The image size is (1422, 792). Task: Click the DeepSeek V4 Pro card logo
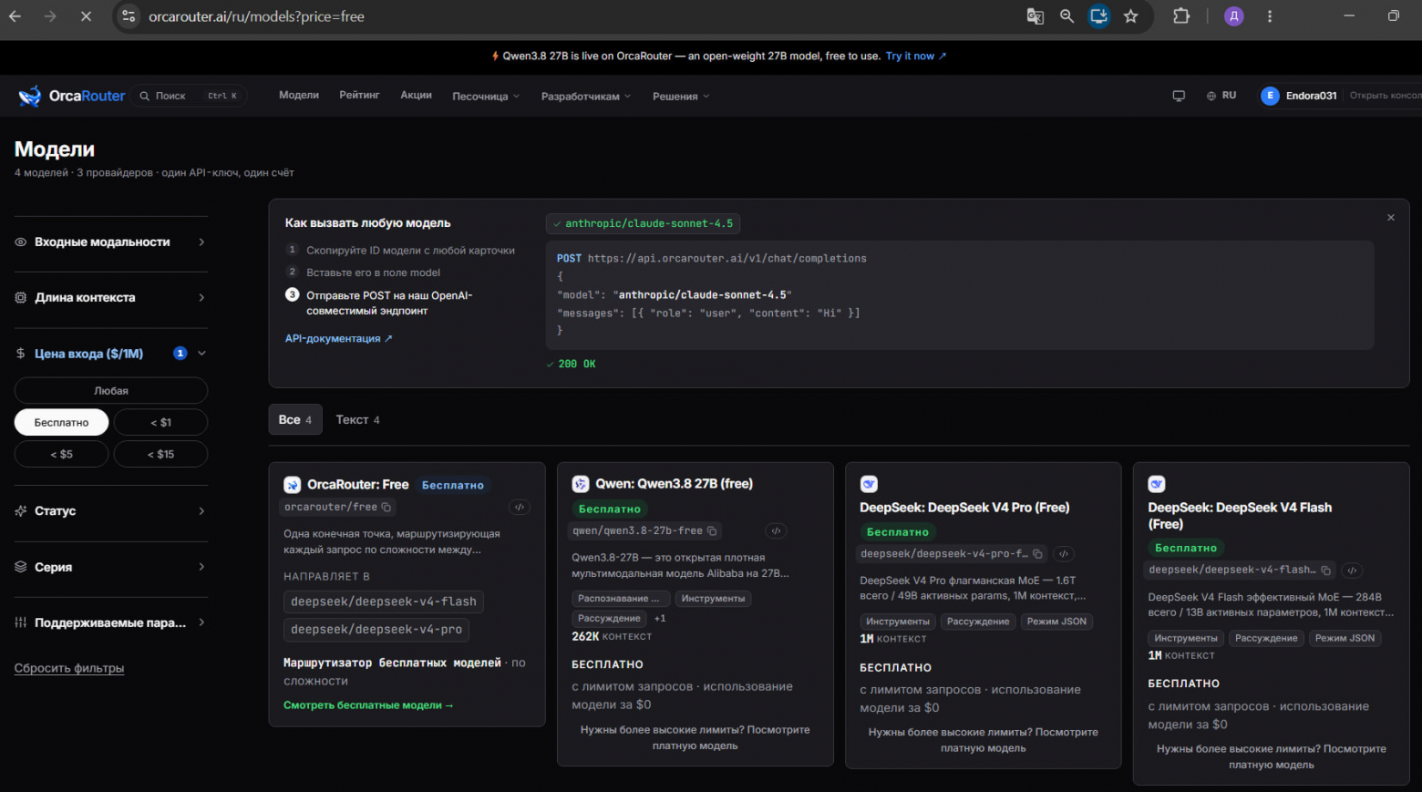869,484
